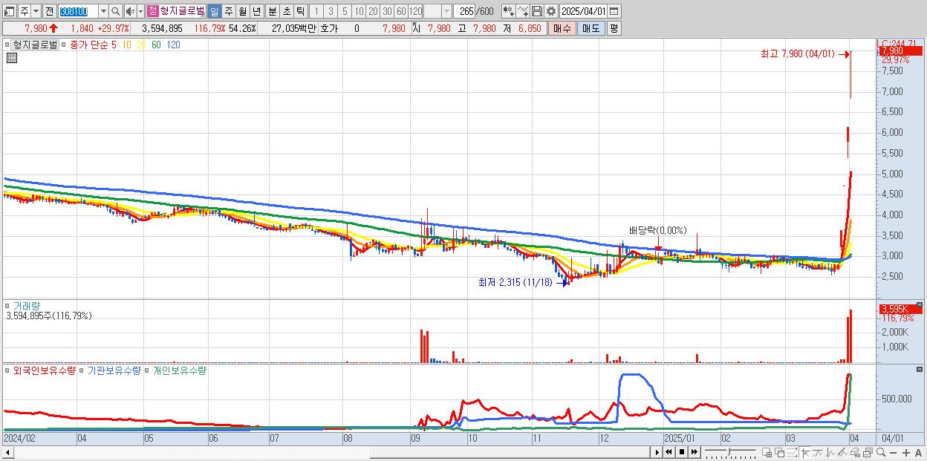Click the crosshair cursor icon in the bottom toolbar
This screenshot has height=461, width=927.
pos(805,453)
